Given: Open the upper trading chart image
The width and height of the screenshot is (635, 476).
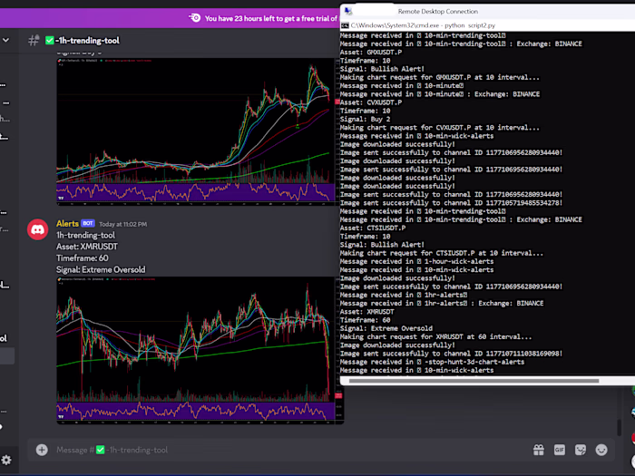Looking at the screenshot, I should coord(197,131).
